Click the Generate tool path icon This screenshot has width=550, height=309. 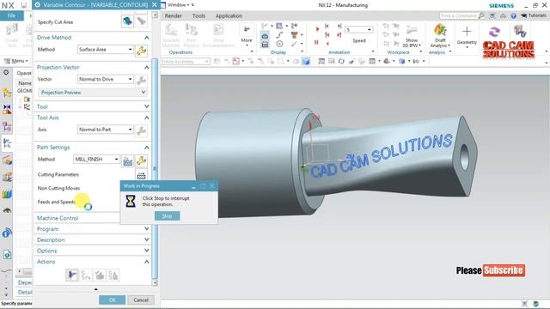[x=72, y=275]
